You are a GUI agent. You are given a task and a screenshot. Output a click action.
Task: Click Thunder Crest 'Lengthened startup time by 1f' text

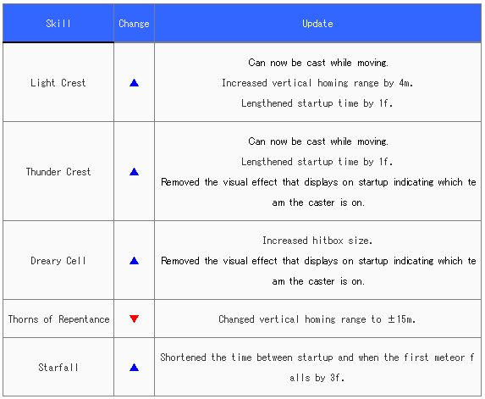coord(317,162)
